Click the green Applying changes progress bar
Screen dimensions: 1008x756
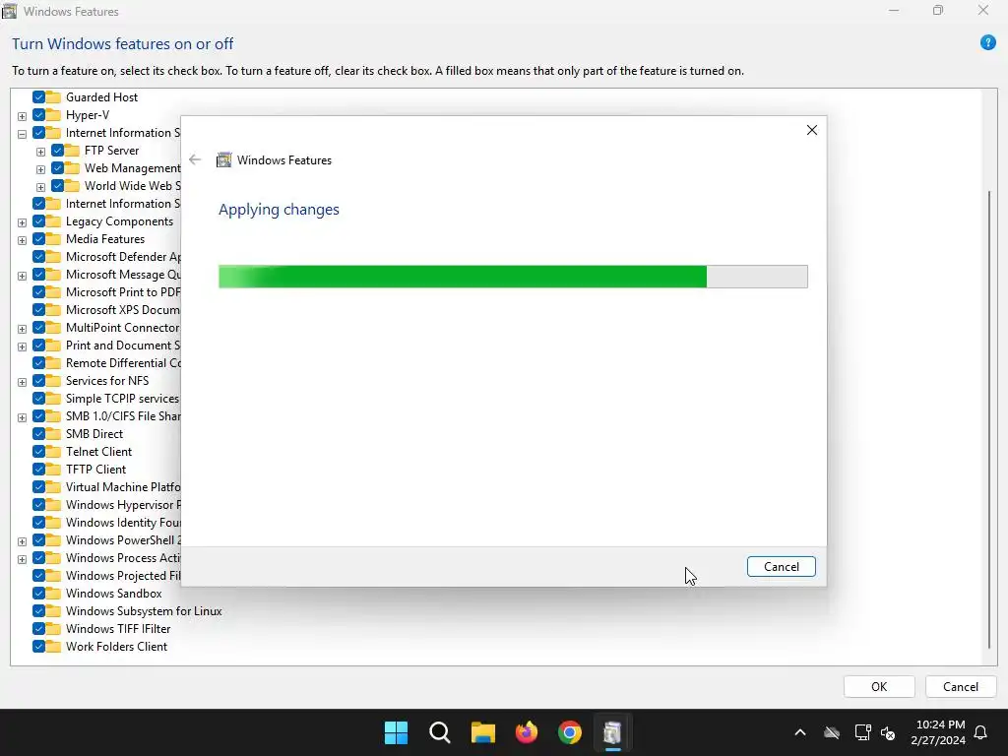click(x=513, y=277)
